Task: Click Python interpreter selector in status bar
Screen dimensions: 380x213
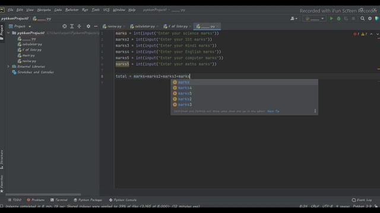Action: pyautogui.click(x=362, y=206)
